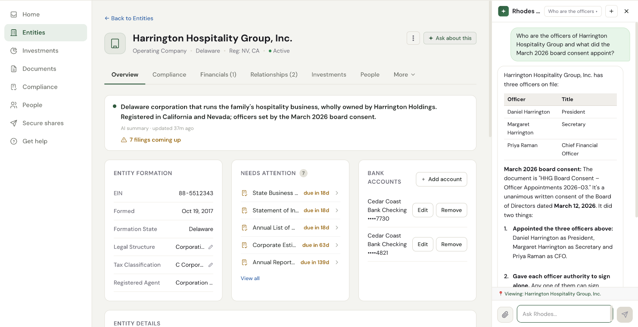Expand Statement of In... row chevron
Viewport: 638px width, 327px height.
(337, 210)
